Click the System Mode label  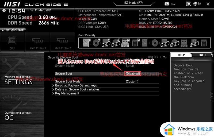pos(64,66)
